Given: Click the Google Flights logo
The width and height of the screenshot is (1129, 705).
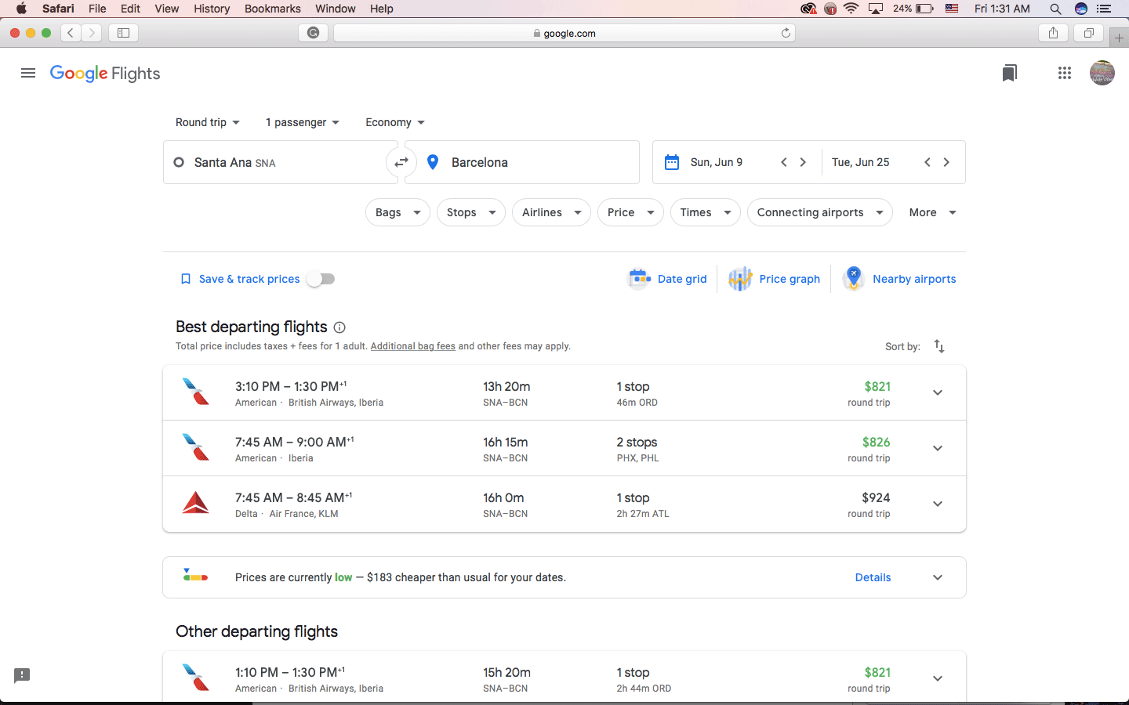Looking at the screenshot, I should click(105, 74).
